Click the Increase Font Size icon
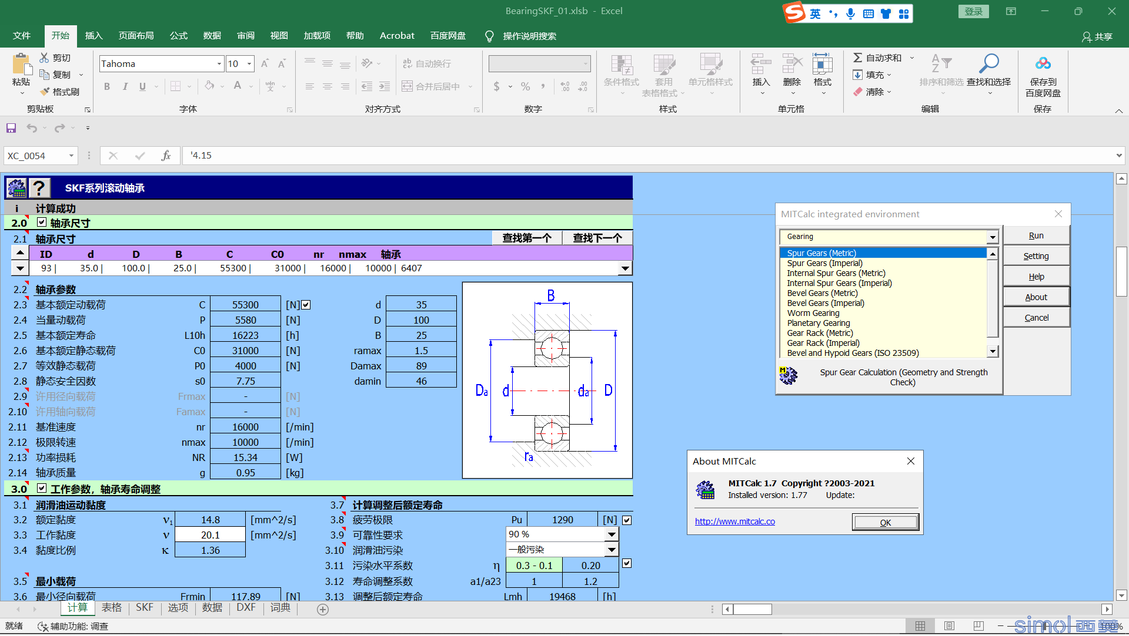Image resolution: width=1129 pixels, height=636 pixels. tap(265, 63)
